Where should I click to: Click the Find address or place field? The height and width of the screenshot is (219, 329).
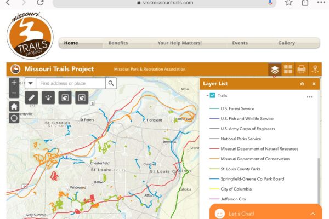(71, 83)
